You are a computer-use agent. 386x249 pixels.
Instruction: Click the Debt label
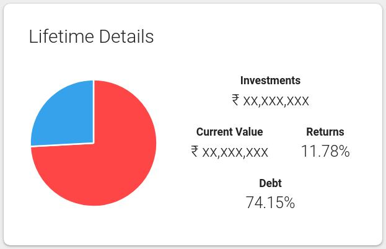pyautogui.click(x=270, y=183)
